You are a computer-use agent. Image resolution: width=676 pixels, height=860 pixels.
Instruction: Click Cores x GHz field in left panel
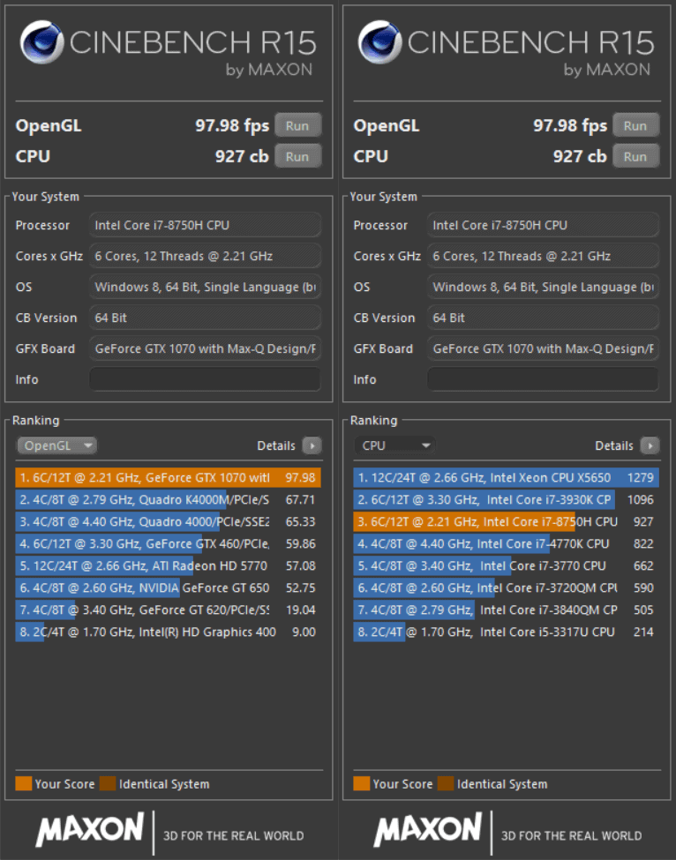pyautogui.click(x=206, y=256)
